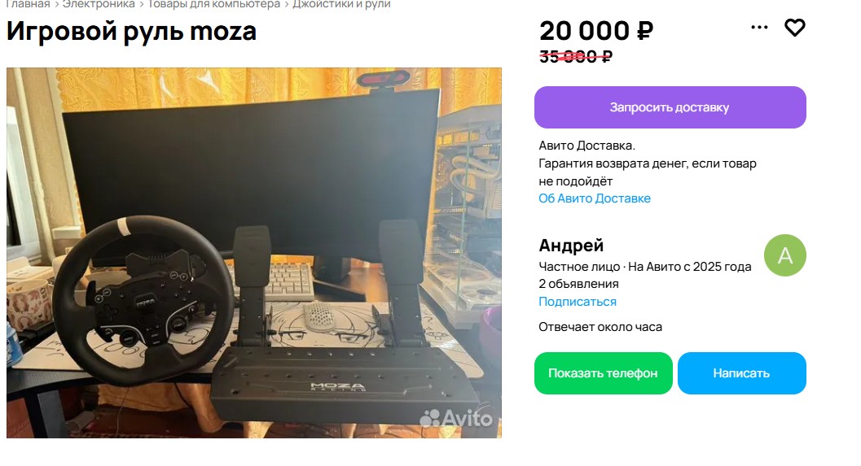Click the seller's 2 объявления text

578,284
